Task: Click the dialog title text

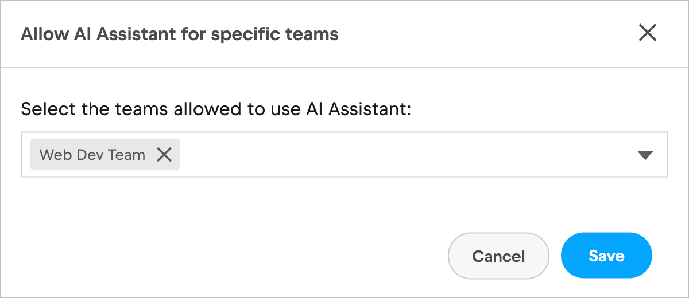Action: pyautogui.click(x=180, y=34)
